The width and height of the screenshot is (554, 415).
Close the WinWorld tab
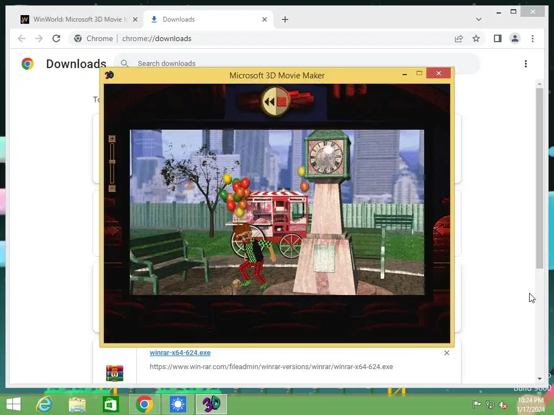tap(135, 19)
